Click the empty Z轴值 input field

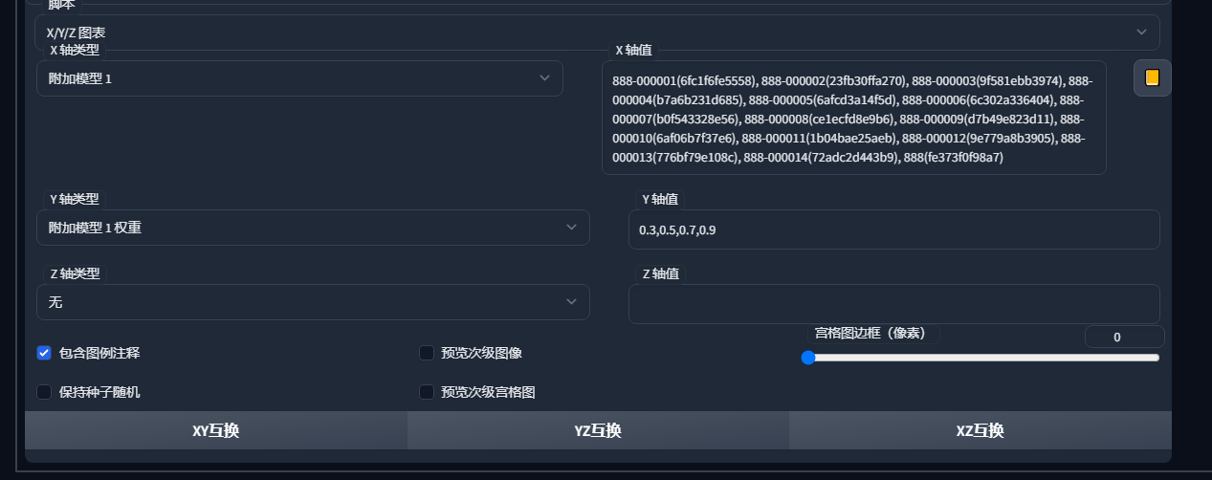click(892, 304)
